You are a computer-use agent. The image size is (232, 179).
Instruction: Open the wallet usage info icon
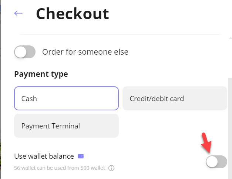tap(111, 168)
